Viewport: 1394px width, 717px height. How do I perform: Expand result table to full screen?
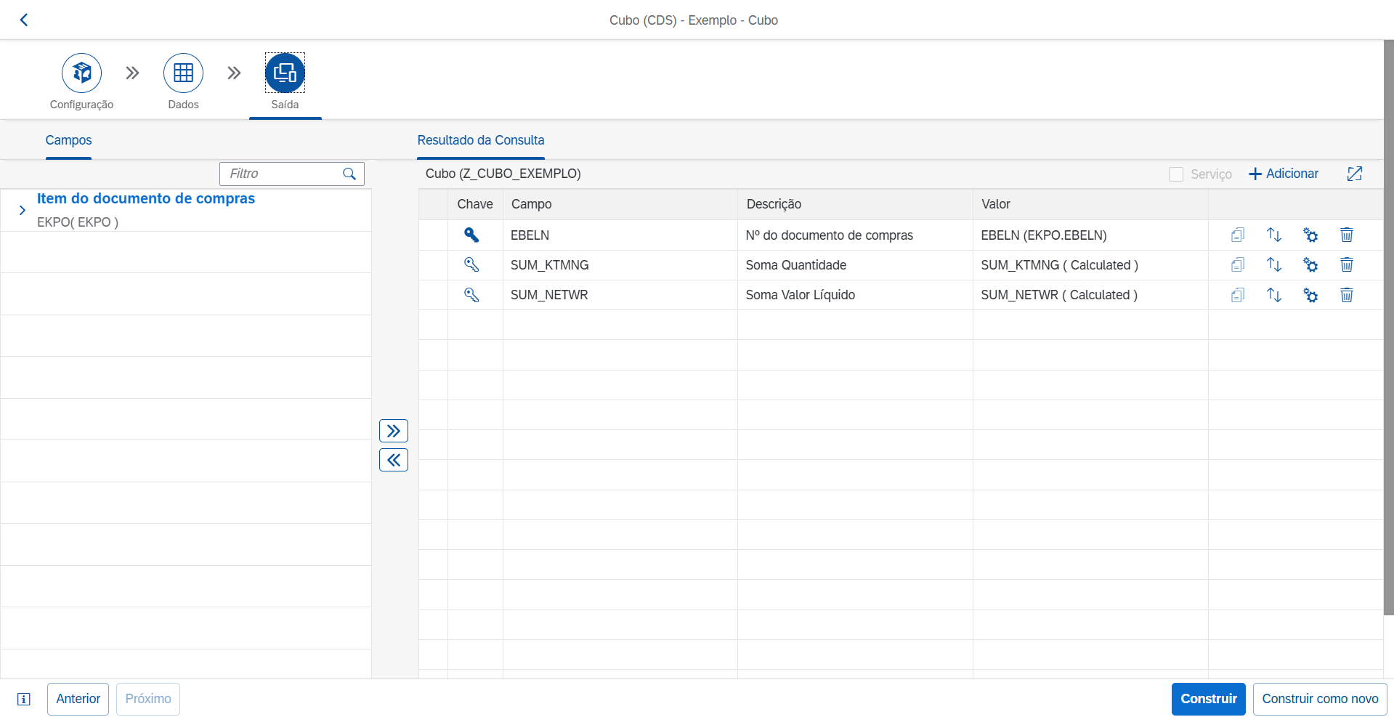pos(1354,174)
